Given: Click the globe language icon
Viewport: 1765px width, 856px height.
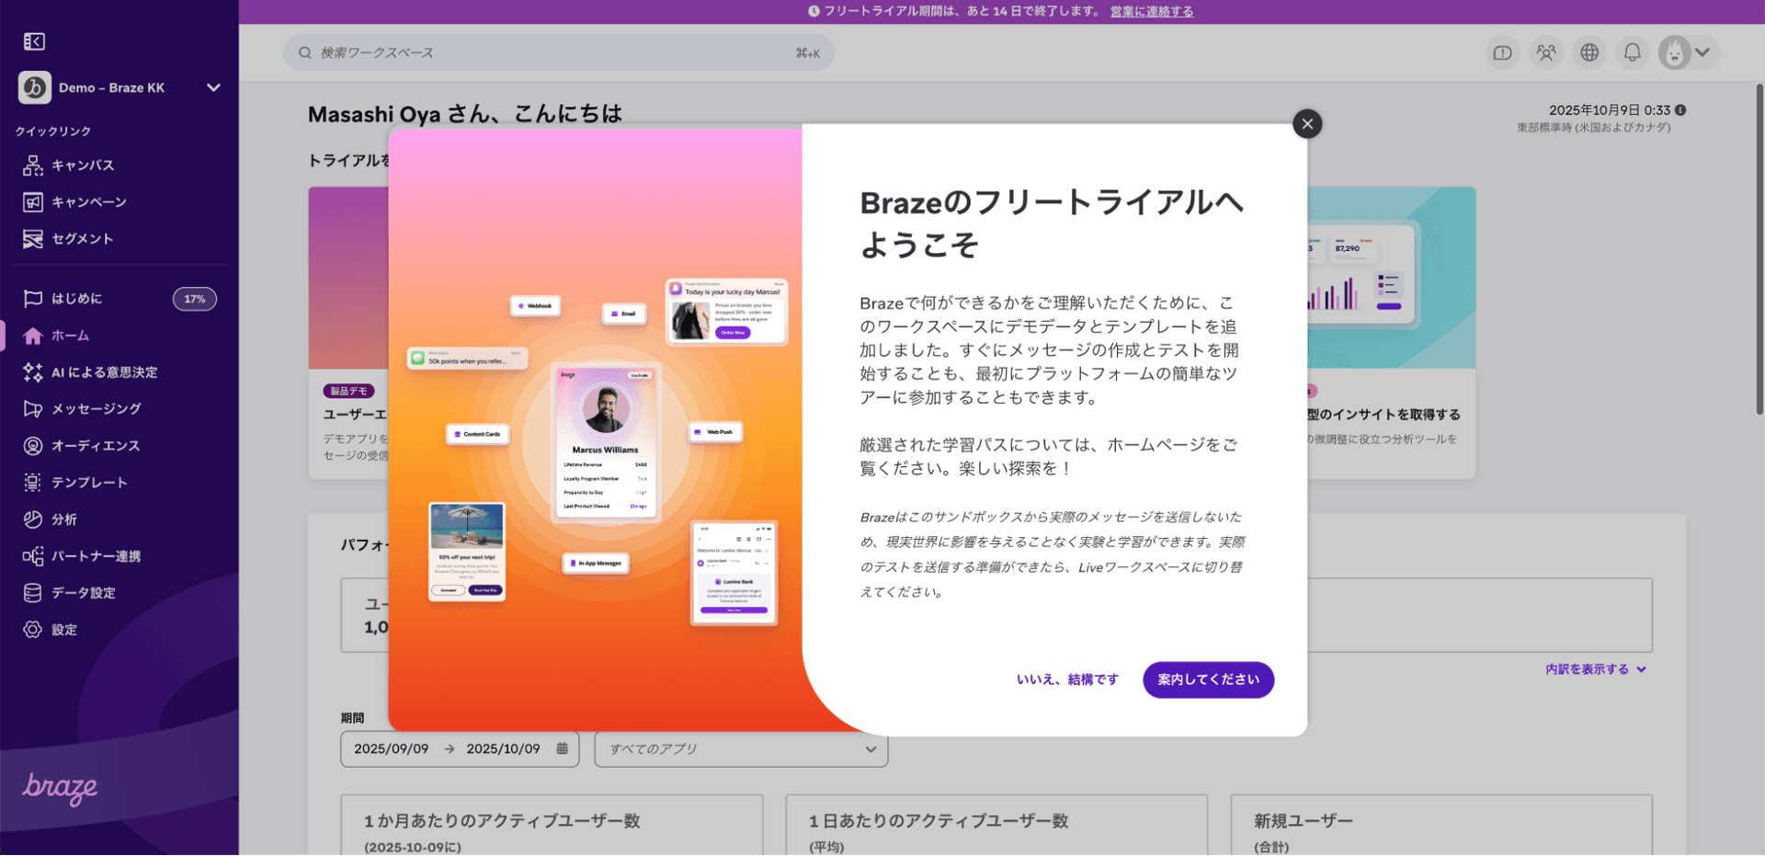Looking at the screenshot, I should coord(1589,52).
